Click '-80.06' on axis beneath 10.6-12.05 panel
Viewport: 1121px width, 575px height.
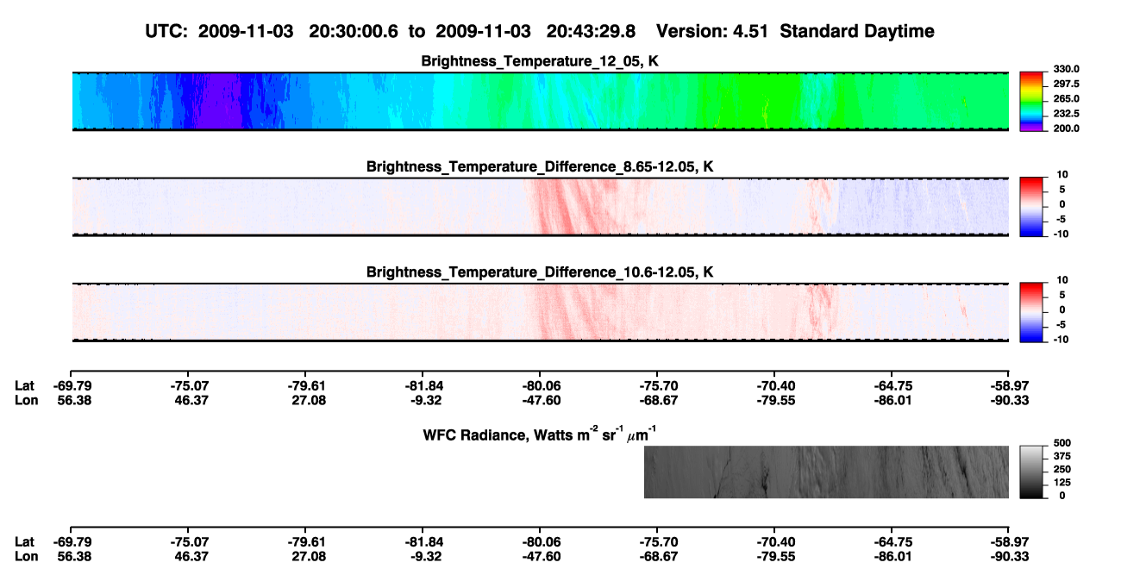(541, 384)
